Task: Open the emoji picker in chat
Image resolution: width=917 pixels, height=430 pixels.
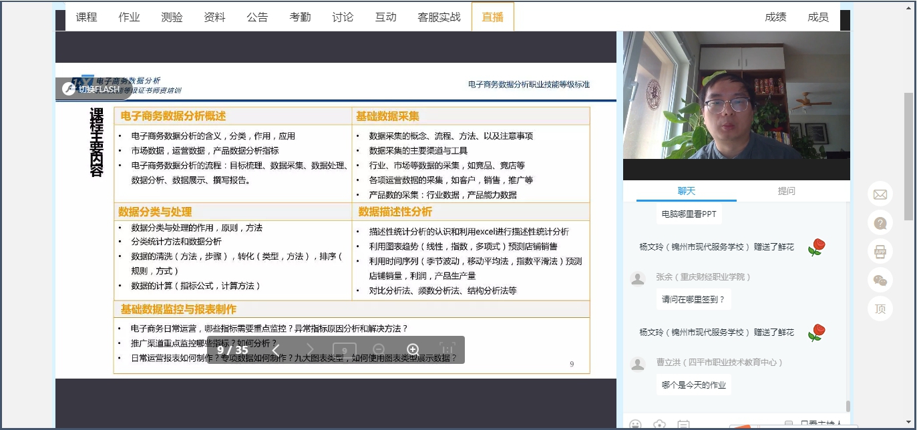Action: click(635, 424)
